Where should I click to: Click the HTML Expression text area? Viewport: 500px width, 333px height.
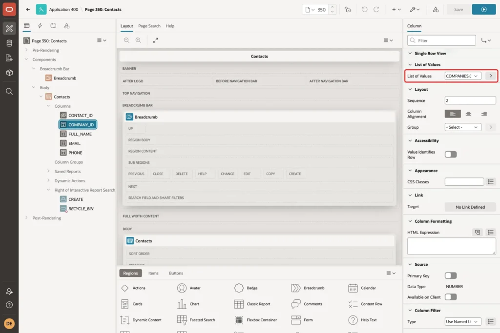[x=451, y=246]
